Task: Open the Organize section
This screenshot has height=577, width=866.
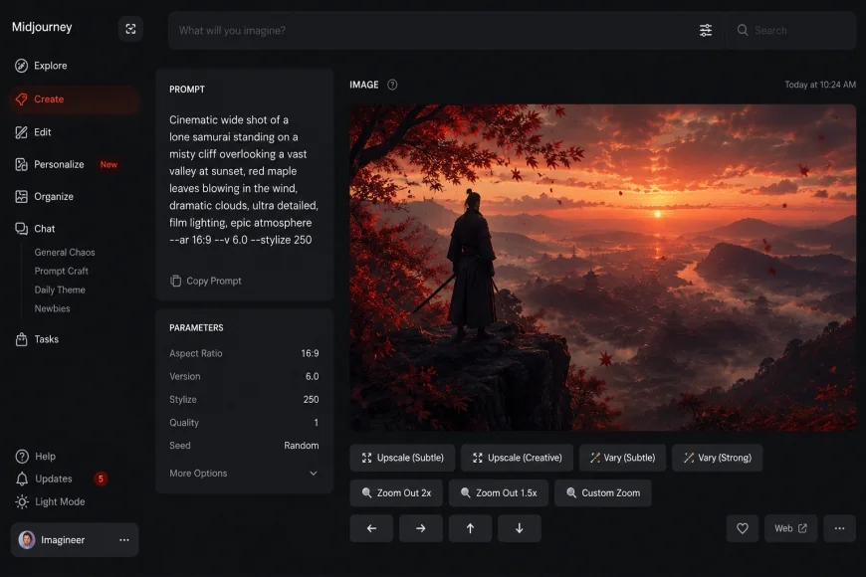Action: point(44,197)
